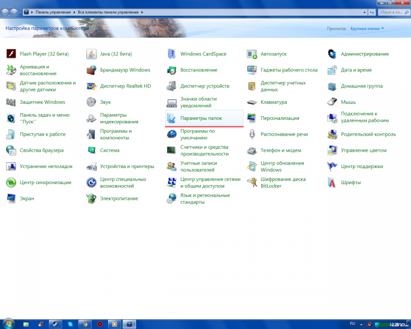411x329 pixels.
Task: Open Центр обновления Windows link
Action: (282, 167)
